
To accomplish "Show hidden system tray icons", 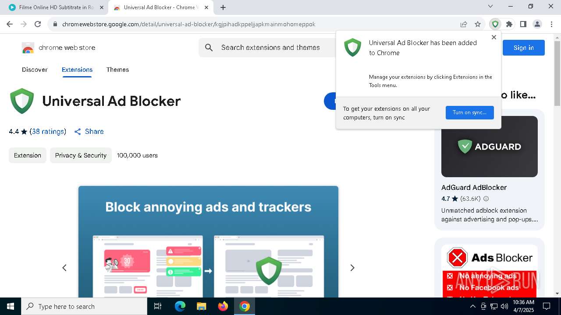I will [x=472, y=306].
